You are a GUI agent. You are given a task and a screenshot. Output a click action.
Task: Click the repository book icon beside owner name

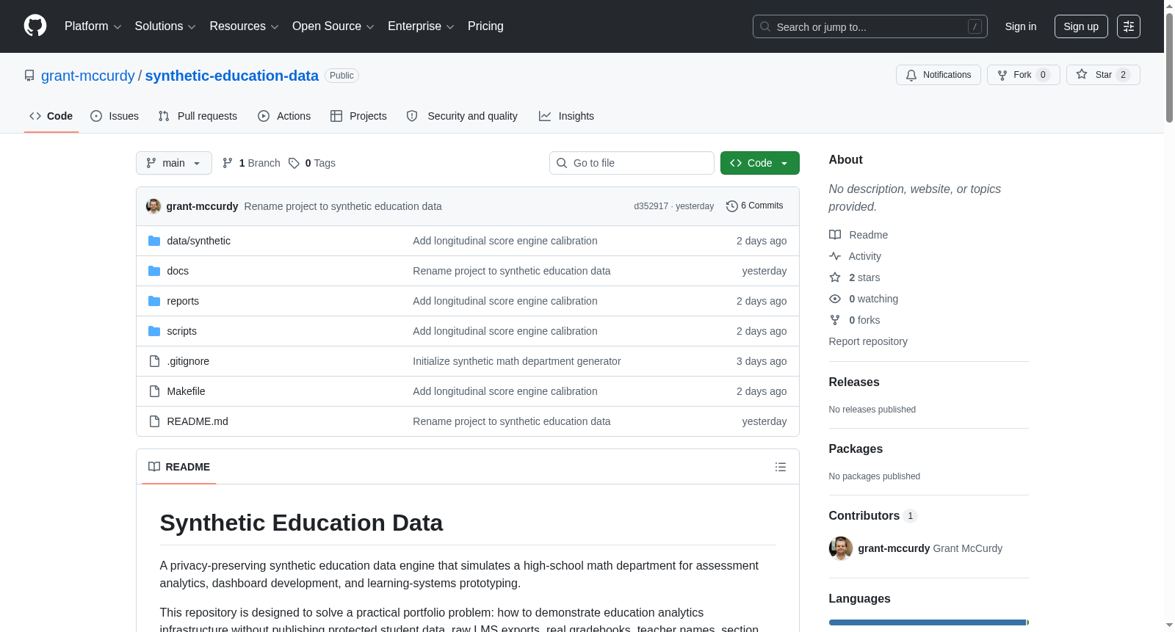[29, 76]
